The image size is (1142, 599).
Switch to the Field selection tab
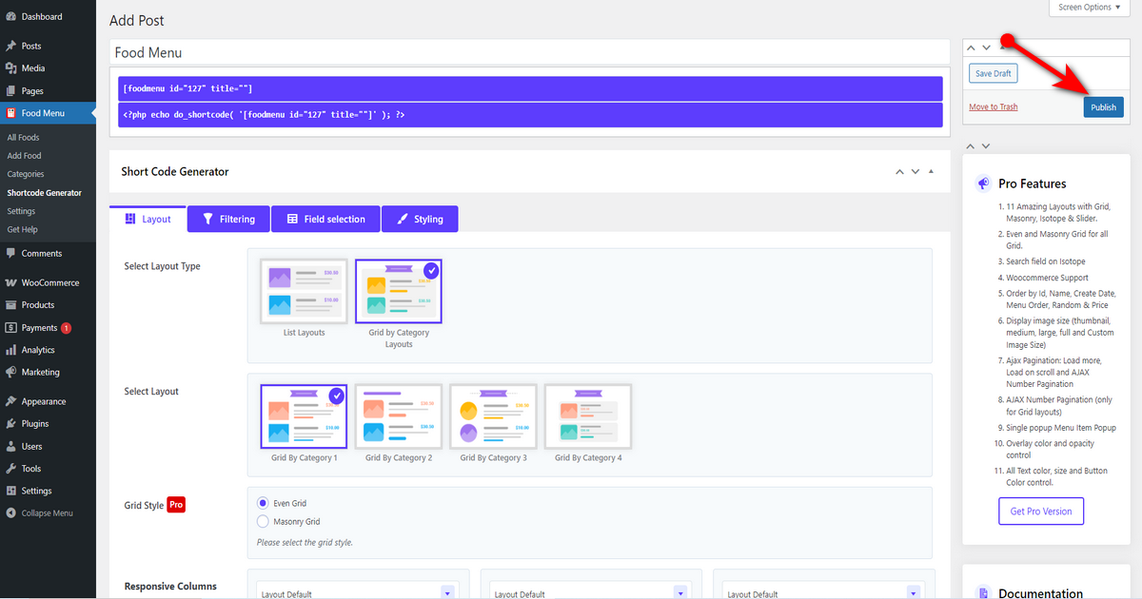[x=325, y=219]
